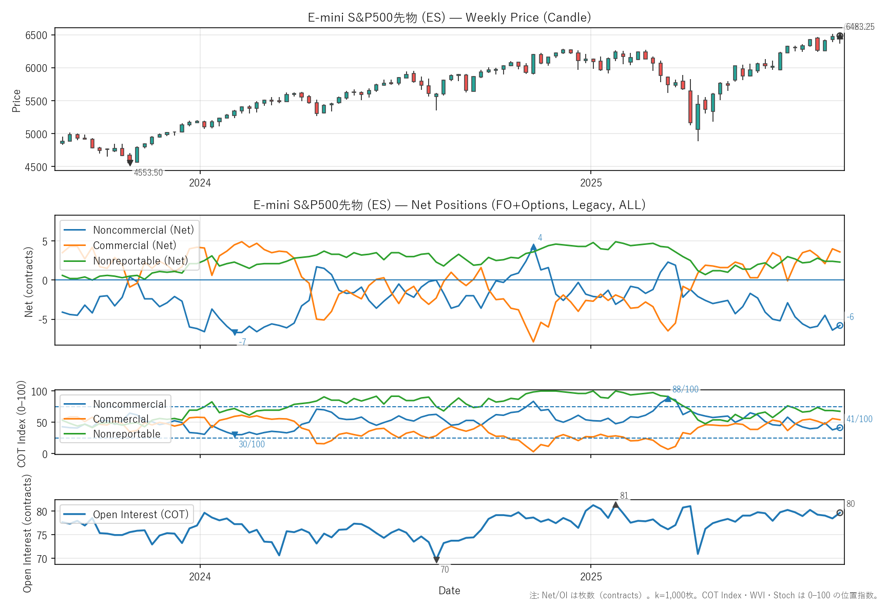The width and height of the screenshot is (887, 606).
Task: Click the Net (contracts) y-axis label
Action: pos(29,282)
